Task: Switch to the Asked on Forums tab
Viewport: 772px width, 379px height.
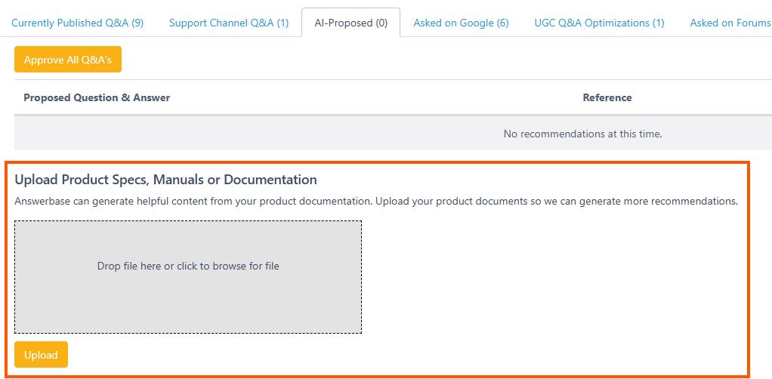Action: pyautogui.click(x=730, y=23)
